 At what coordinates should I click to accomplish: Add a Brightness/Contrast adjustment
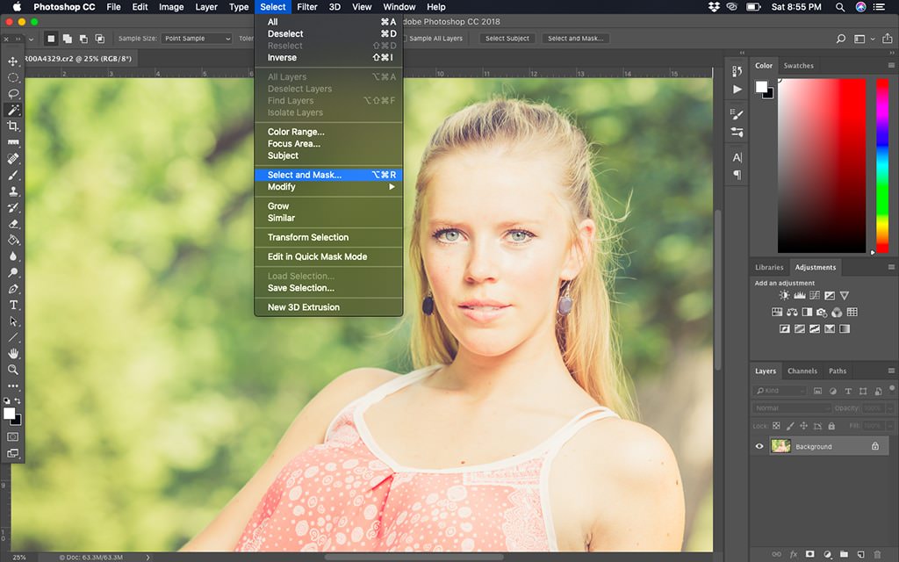(784, 295)
